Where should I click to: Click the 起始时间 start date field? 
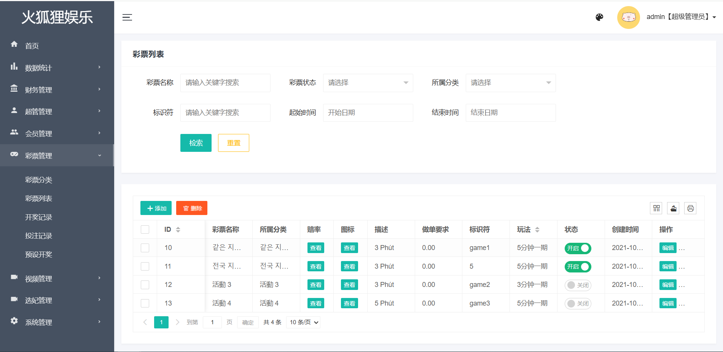(368, 113)
